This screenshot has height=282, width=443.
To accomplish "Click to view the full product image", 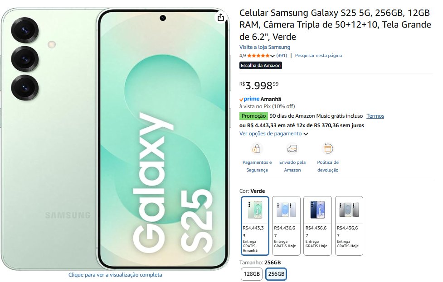I will pyautogui.click(x=115, y=275).
